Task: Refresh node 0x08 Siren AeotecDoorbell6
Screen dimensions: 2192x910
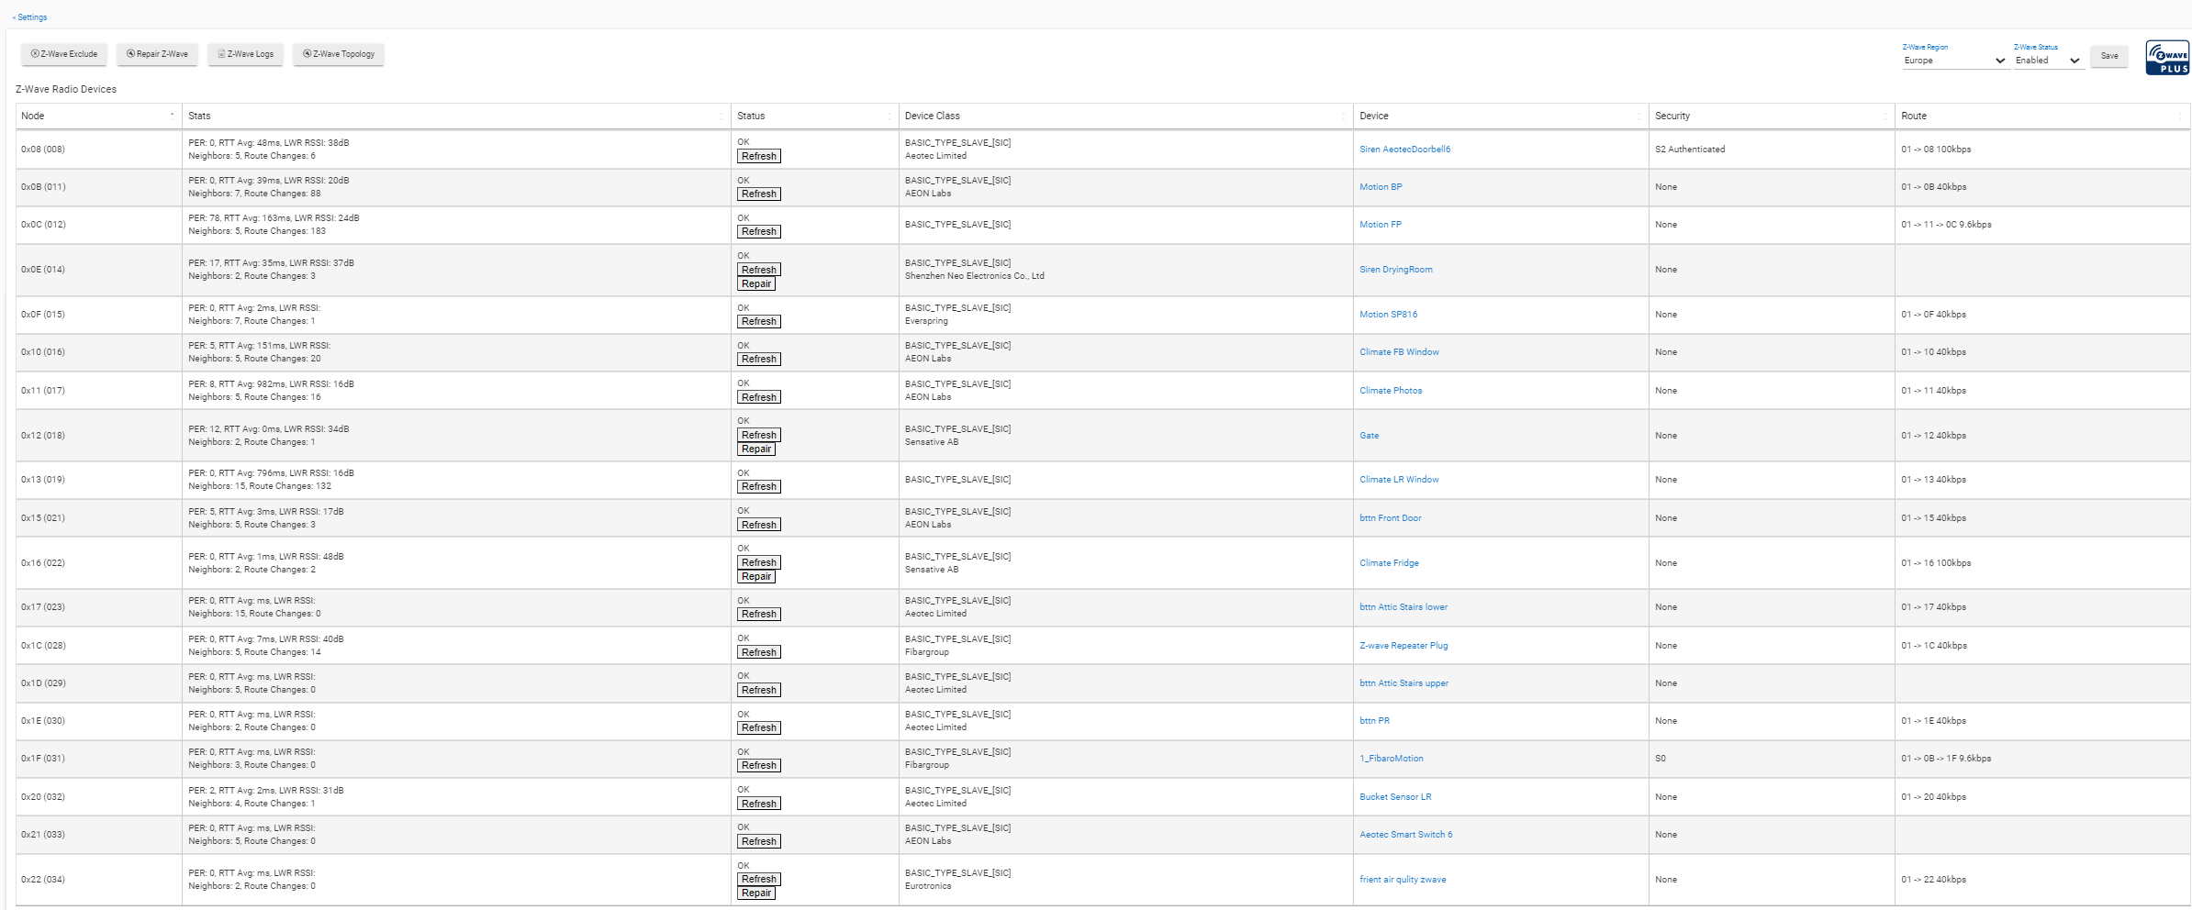Action: [759, 157]
